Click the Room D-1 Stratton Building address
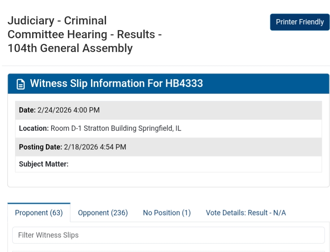Screen dimensions: 330x252 tap(116, 128)
